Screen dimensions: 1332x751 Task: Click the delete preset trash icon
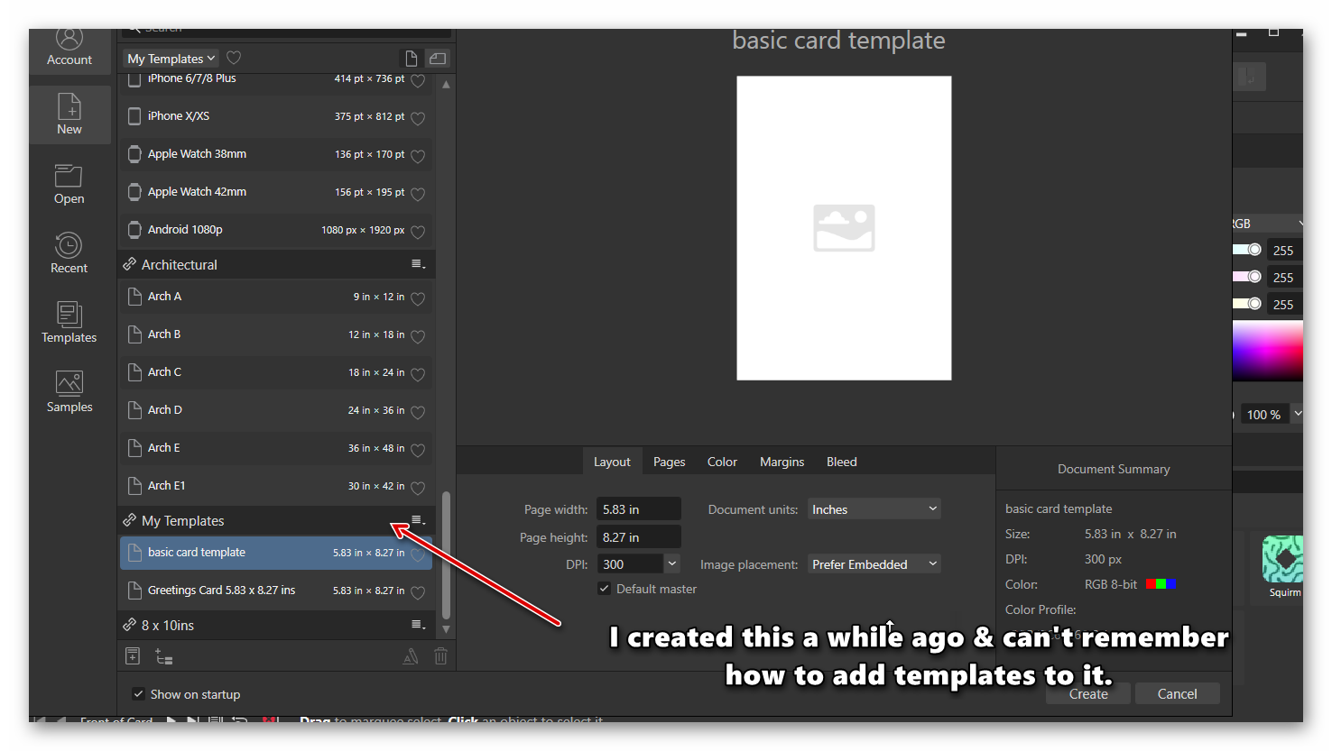point(440,656)
